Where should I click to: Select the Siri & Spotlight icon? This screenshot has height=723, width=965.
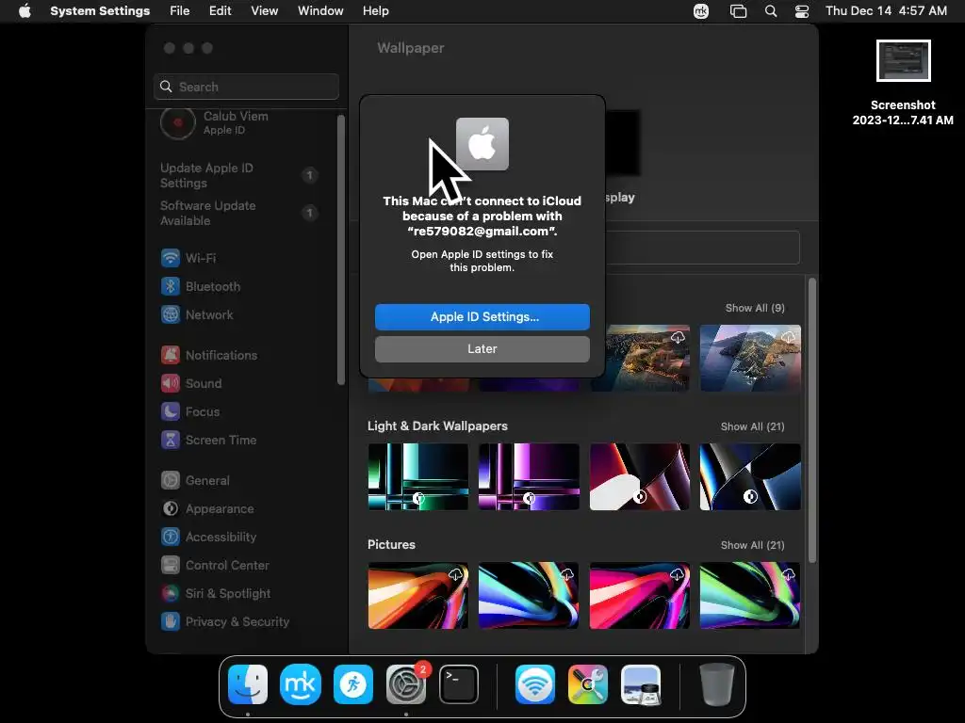click(171, 594)
